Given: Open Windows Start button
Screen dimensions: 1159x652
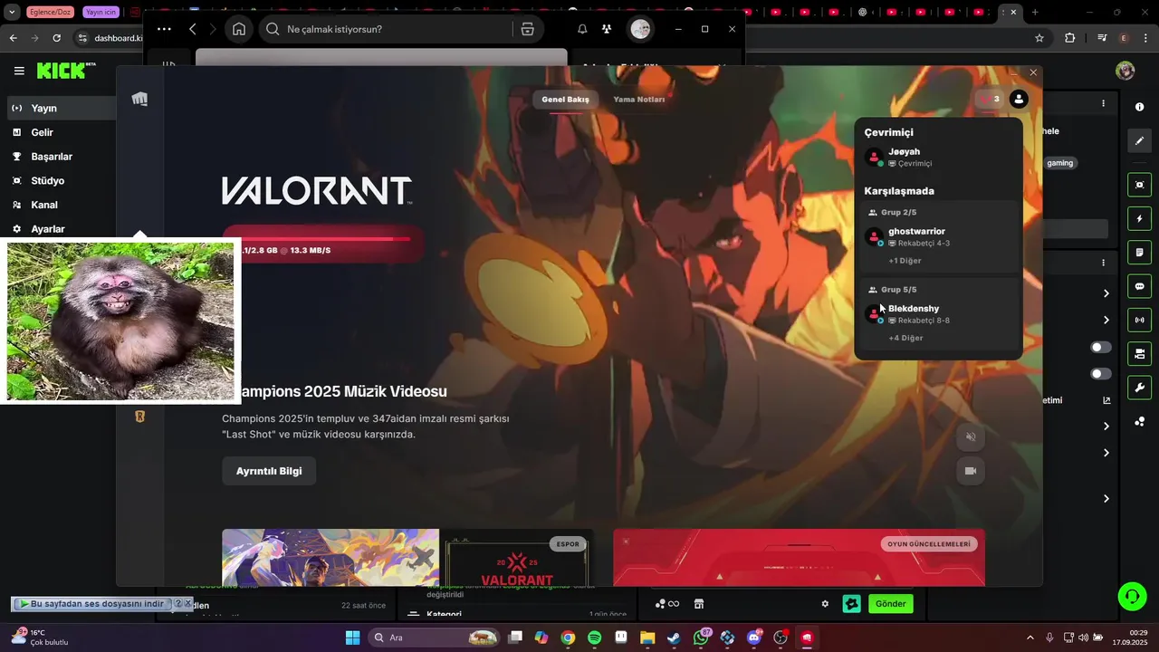Looking at the screenshot, I should click(x=352, y=638).
